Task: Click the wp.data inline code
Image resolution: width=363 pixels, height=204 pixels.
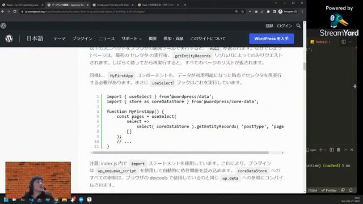Action: (230, 178)
